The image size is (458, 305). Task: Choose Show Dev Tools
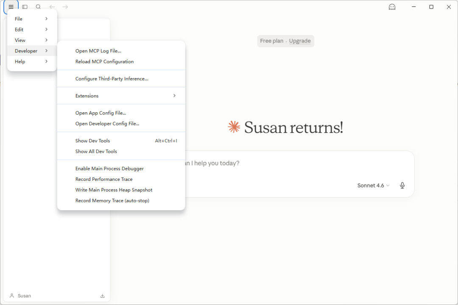pyautogui.click(x=121, y=141)
